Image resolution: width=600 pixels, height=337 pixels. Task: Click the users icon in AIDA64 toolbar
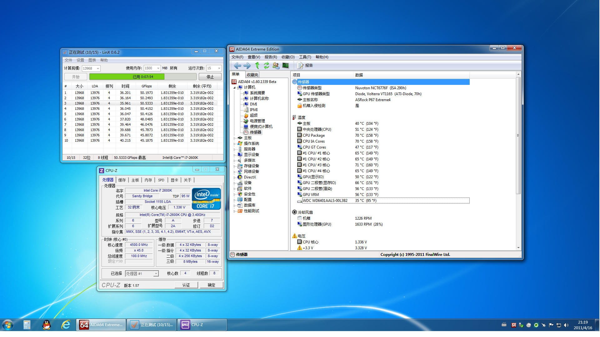[x=276, y=66]
